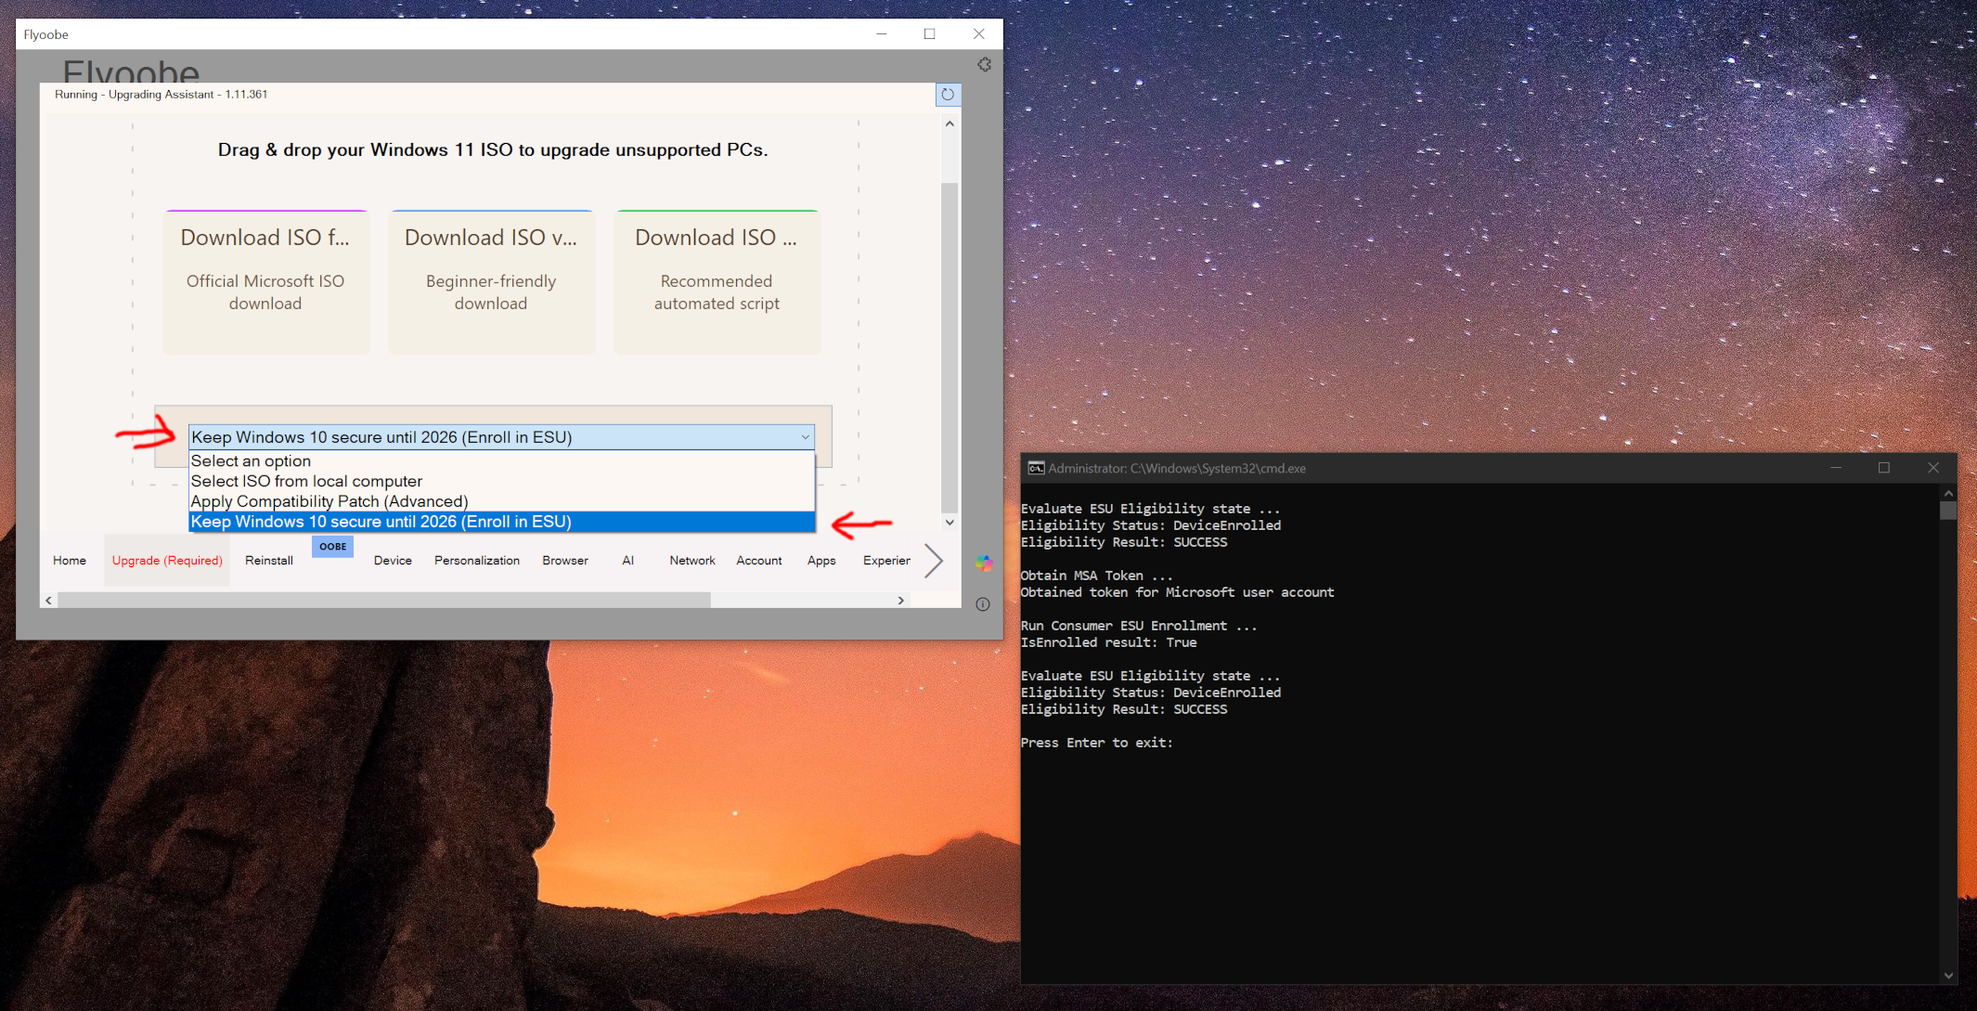Click the horizontal scrollbar under the tabs

pyautogui.click(x=384, y=601)
